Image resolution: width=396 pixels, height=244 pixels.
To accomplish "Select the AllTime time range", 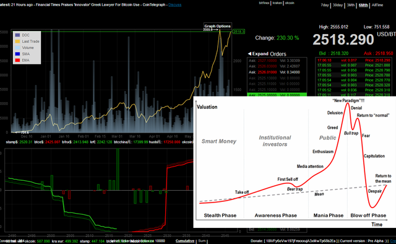I will [377, 5].
